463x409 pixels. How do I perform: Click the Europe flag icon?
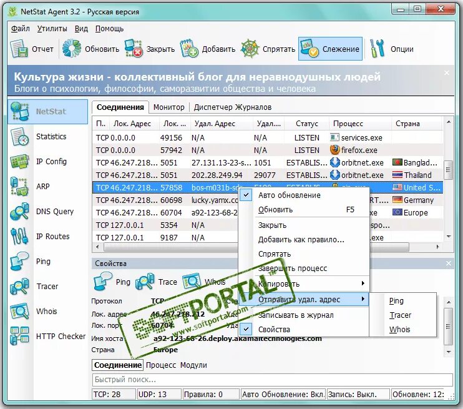397,212
